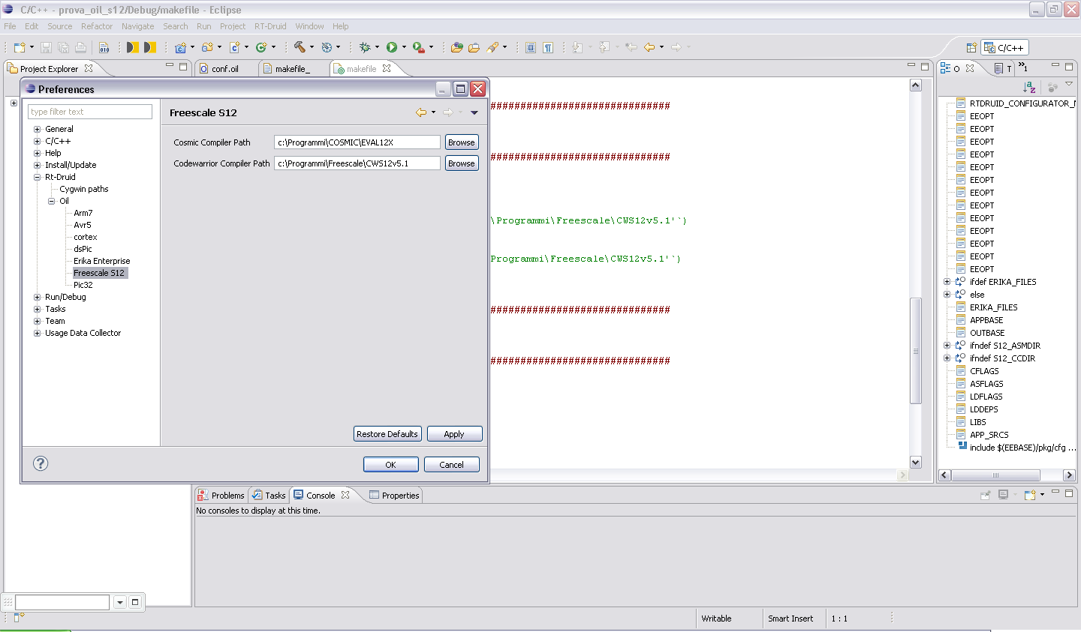
Task: Open Preferences page history dropdown menu
Action: (474, 112)
